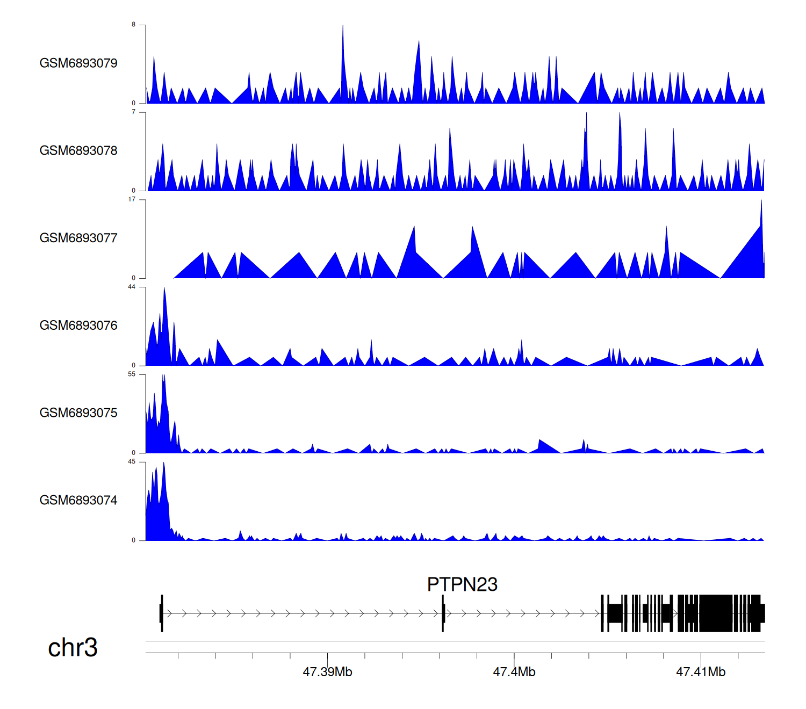Select the 47.4Mb position label
This screenshot has height=709, width=806.
[x=514, y=672]
